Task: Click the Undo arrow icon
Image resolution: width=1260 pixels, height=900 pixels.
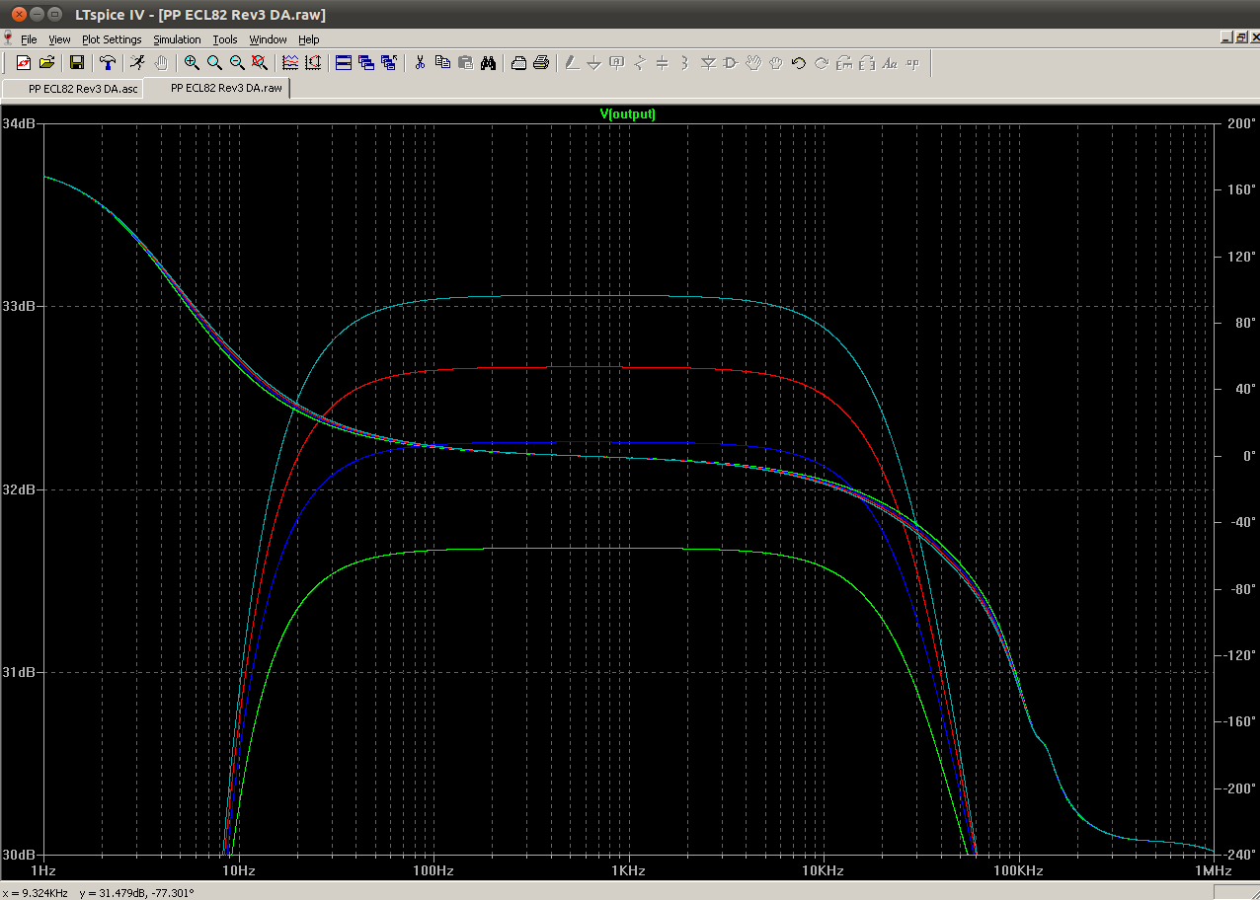Action: pyautogui.click(x=799, y=63)
